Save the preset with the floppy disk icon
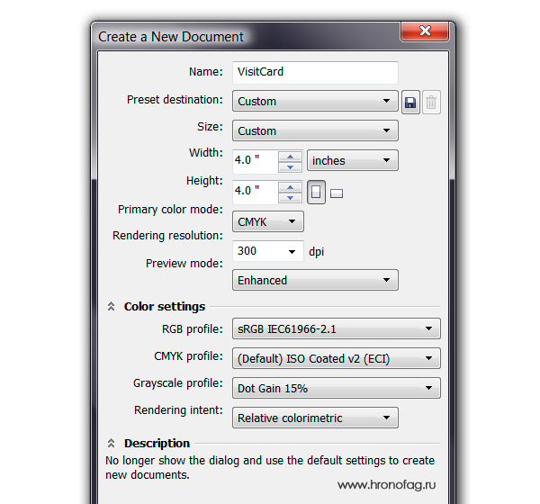Viewport: 540px width, 504px height. point(410,102)
